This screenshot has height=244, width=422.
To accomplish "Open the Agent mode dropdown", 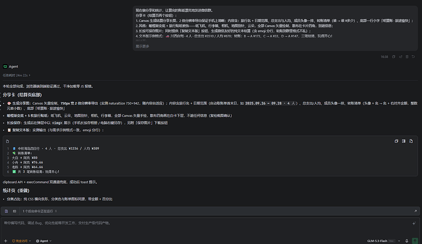I will point(43,241).
